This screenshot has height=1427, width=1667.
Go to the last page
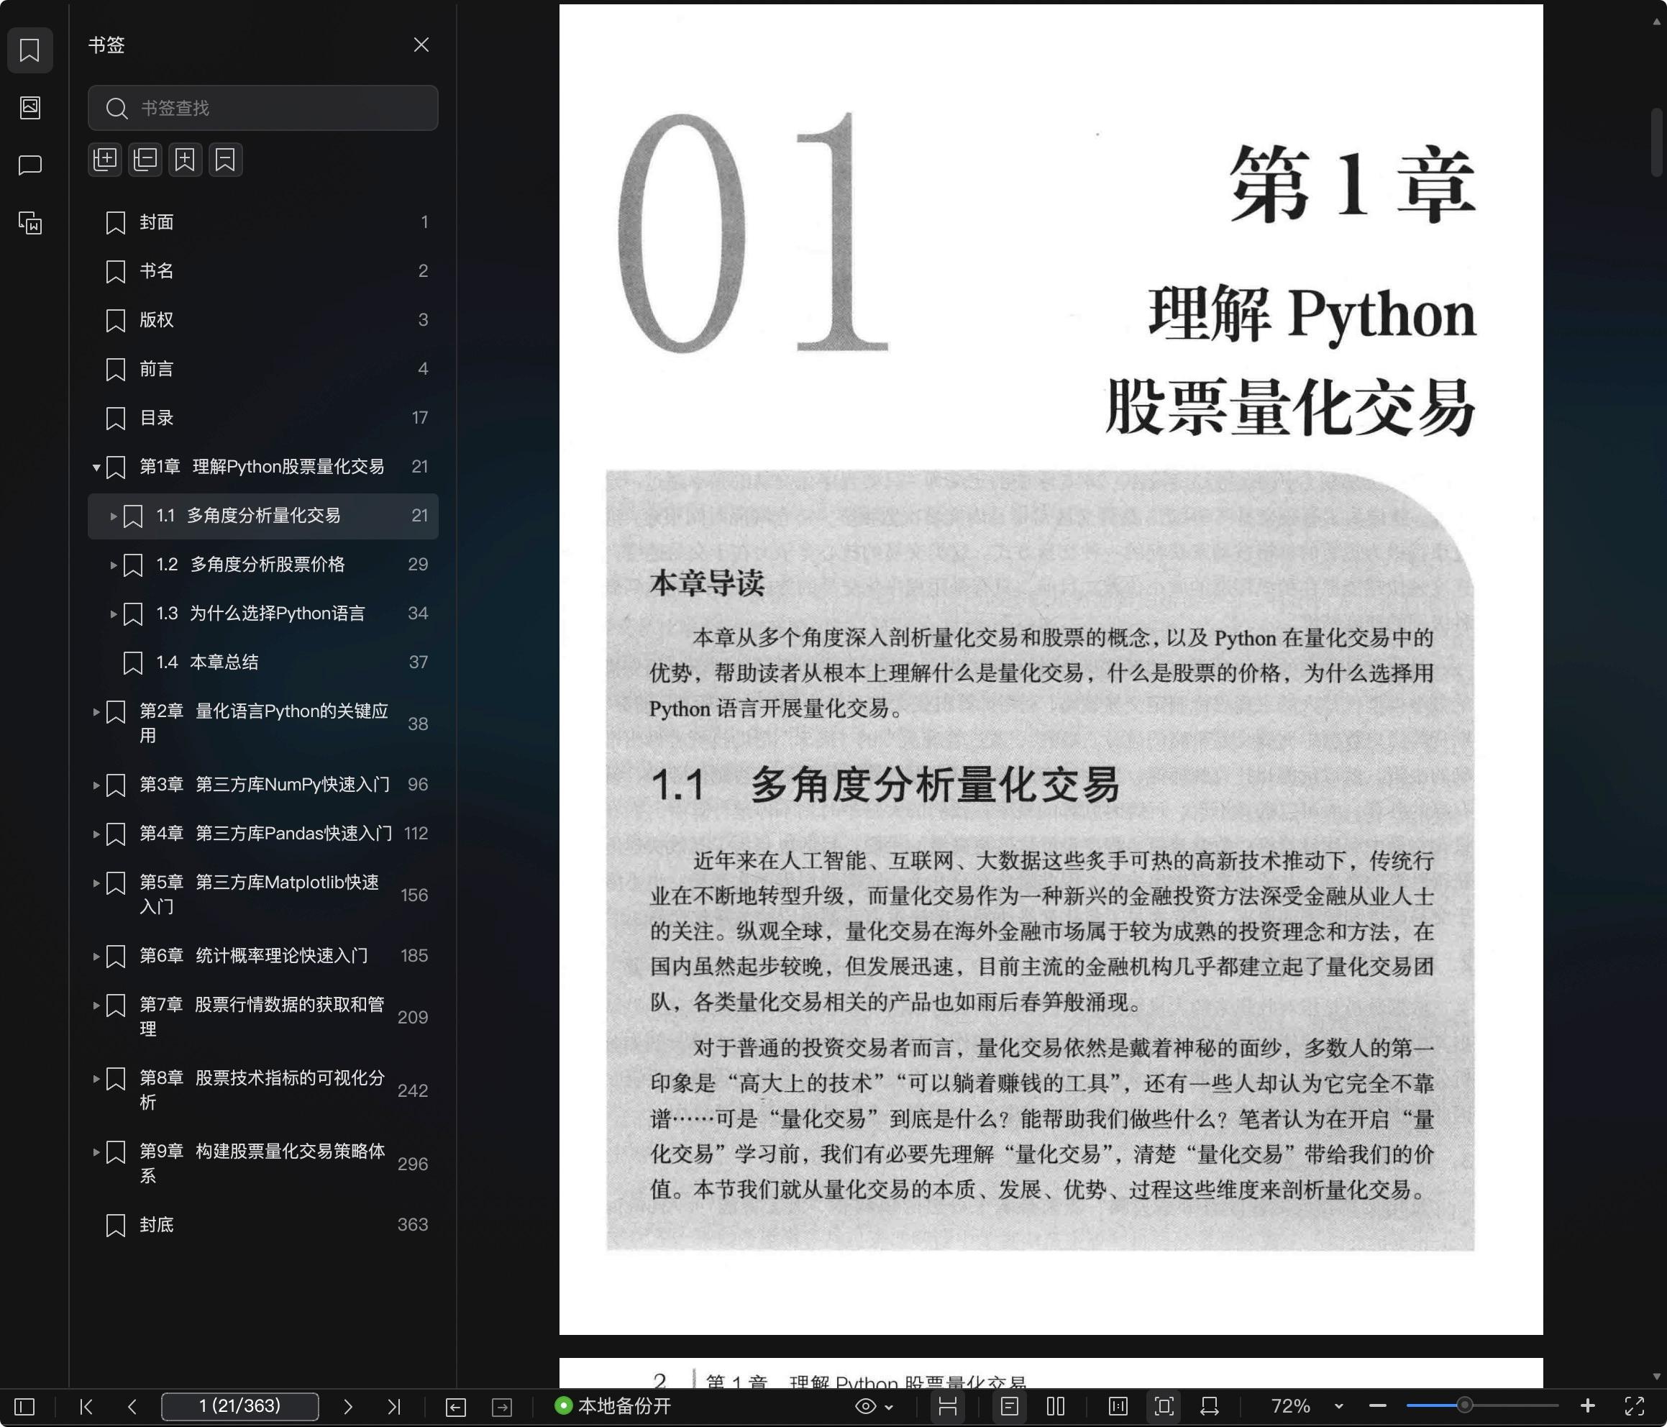pos(393,1406)
